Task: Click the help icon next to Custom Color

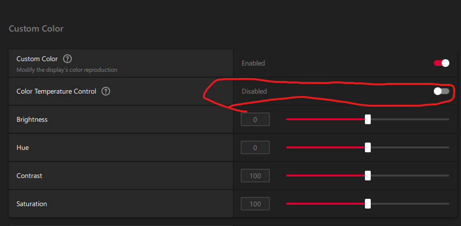Action: [67, 59]
